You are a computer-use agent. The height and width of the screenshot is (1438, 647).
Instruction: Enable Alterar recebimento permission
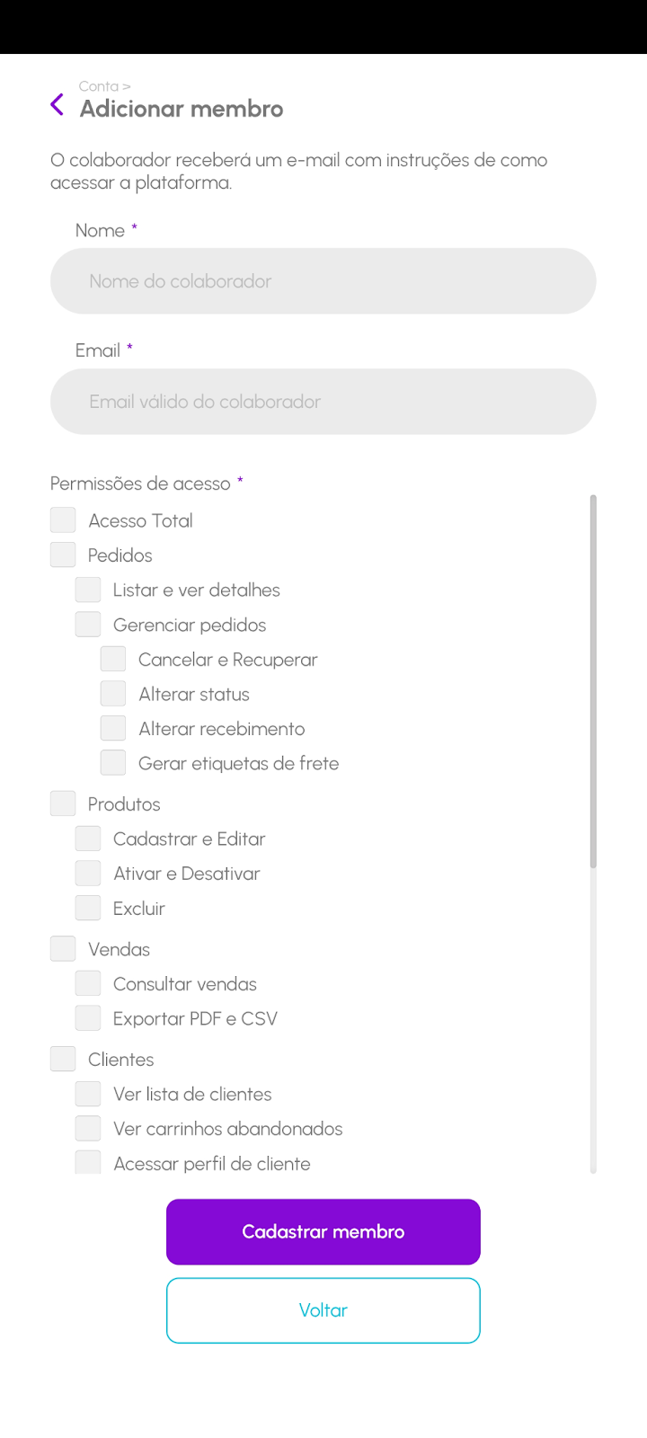click(x=113, y=728)
